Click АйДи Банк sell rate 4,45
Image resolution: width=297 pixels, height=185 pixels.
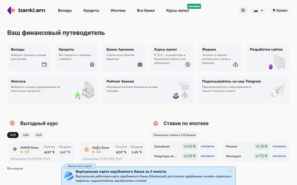(x=136, y=152)
